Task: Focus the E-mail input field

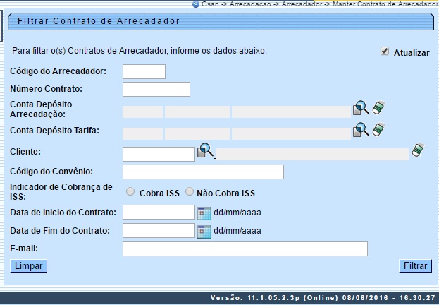Action: 245,249
